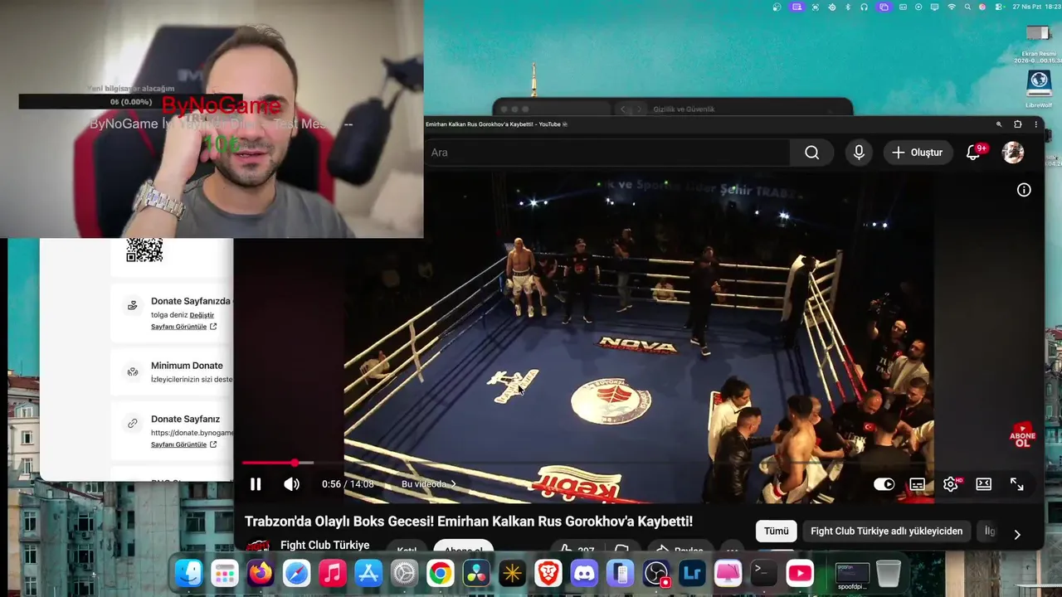
Task: Click the QR code image
Action: click(x=144, y=250)
